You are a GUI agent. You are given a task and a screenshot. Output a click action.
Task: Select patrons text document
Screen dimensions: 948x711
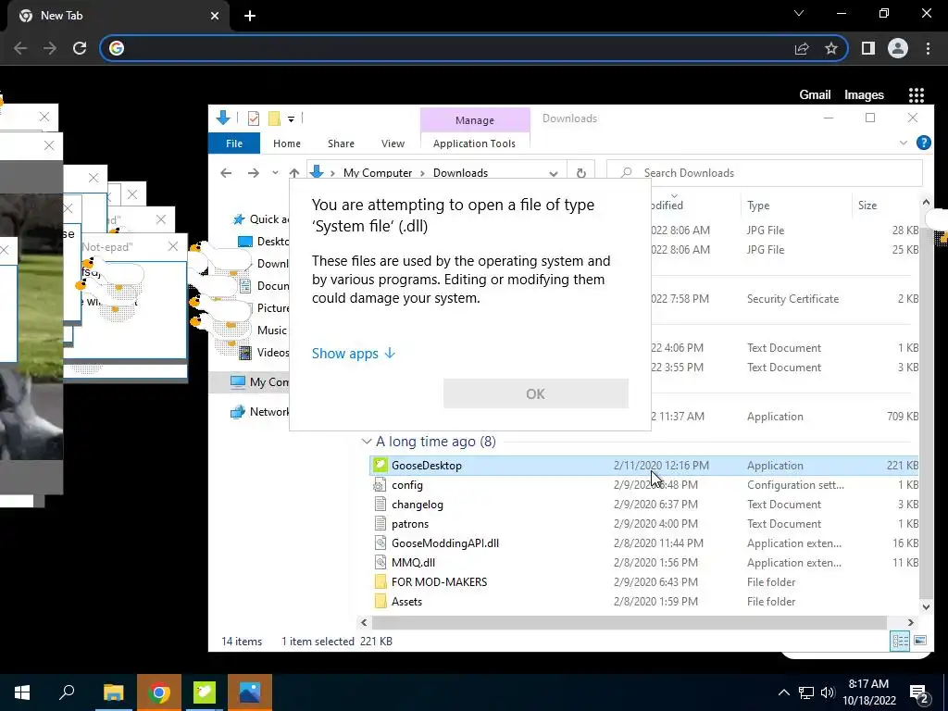[x=644, y=524]
